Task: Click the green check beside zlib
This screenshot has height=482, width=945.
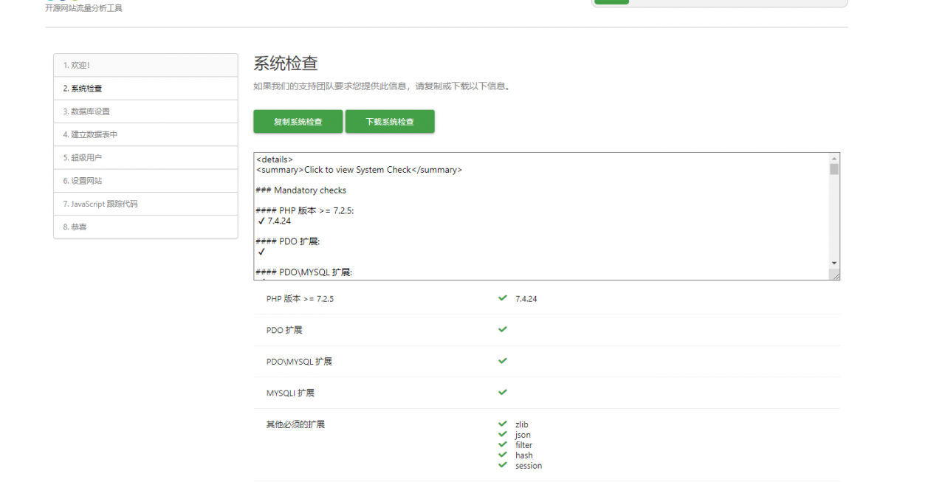Action: click(x=503, y=424)
